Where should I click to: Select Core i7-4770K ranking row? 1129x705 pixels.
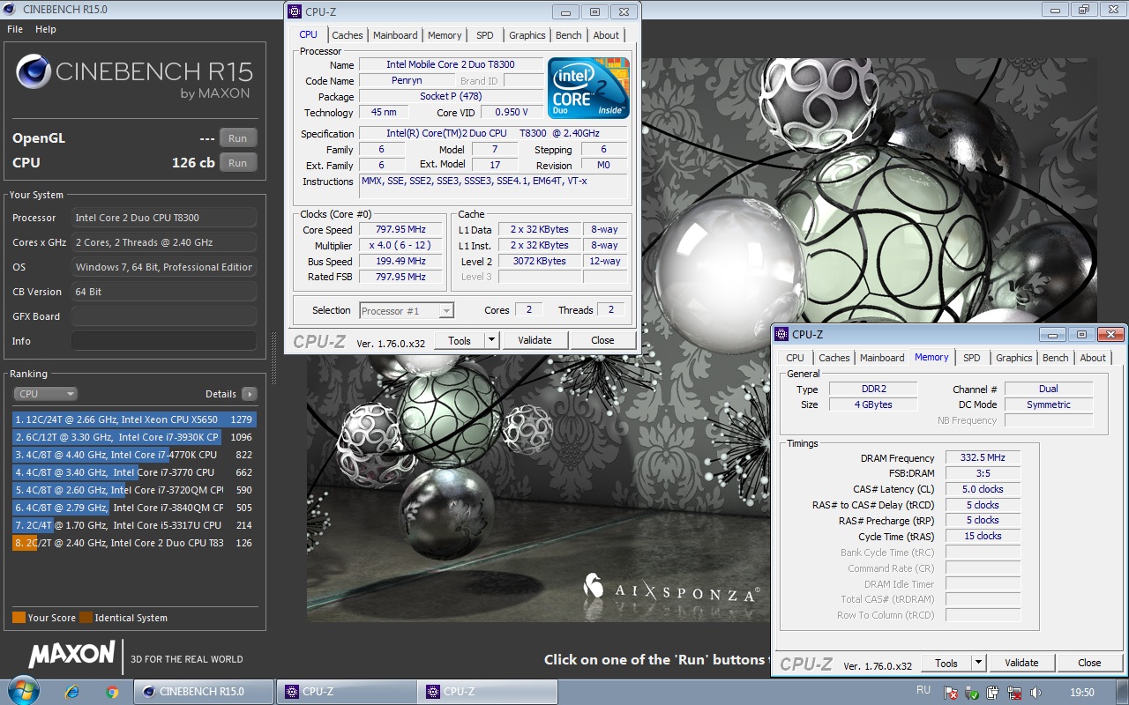point(134,455)
